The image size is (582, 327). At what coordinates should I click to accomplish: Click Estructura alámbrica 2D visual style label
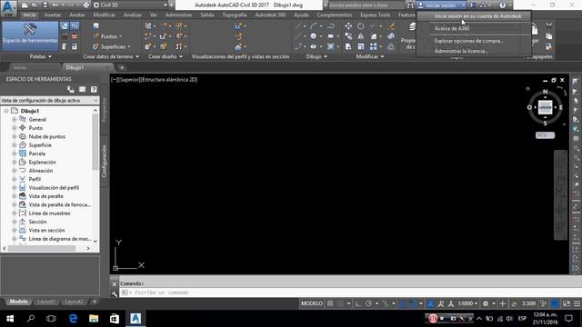(x=169, y=79)
